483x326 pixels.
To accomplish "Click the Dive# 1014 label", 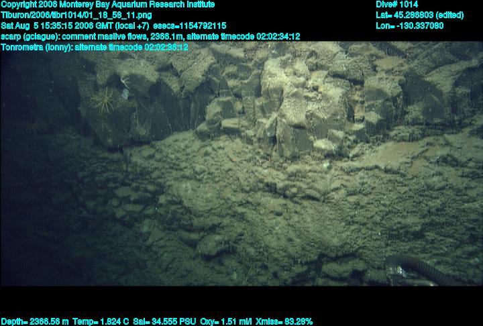I will 397,5.
